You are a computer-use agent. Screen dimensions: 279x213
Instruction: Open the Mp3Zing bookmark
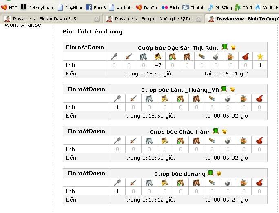[x=220, y=8]
